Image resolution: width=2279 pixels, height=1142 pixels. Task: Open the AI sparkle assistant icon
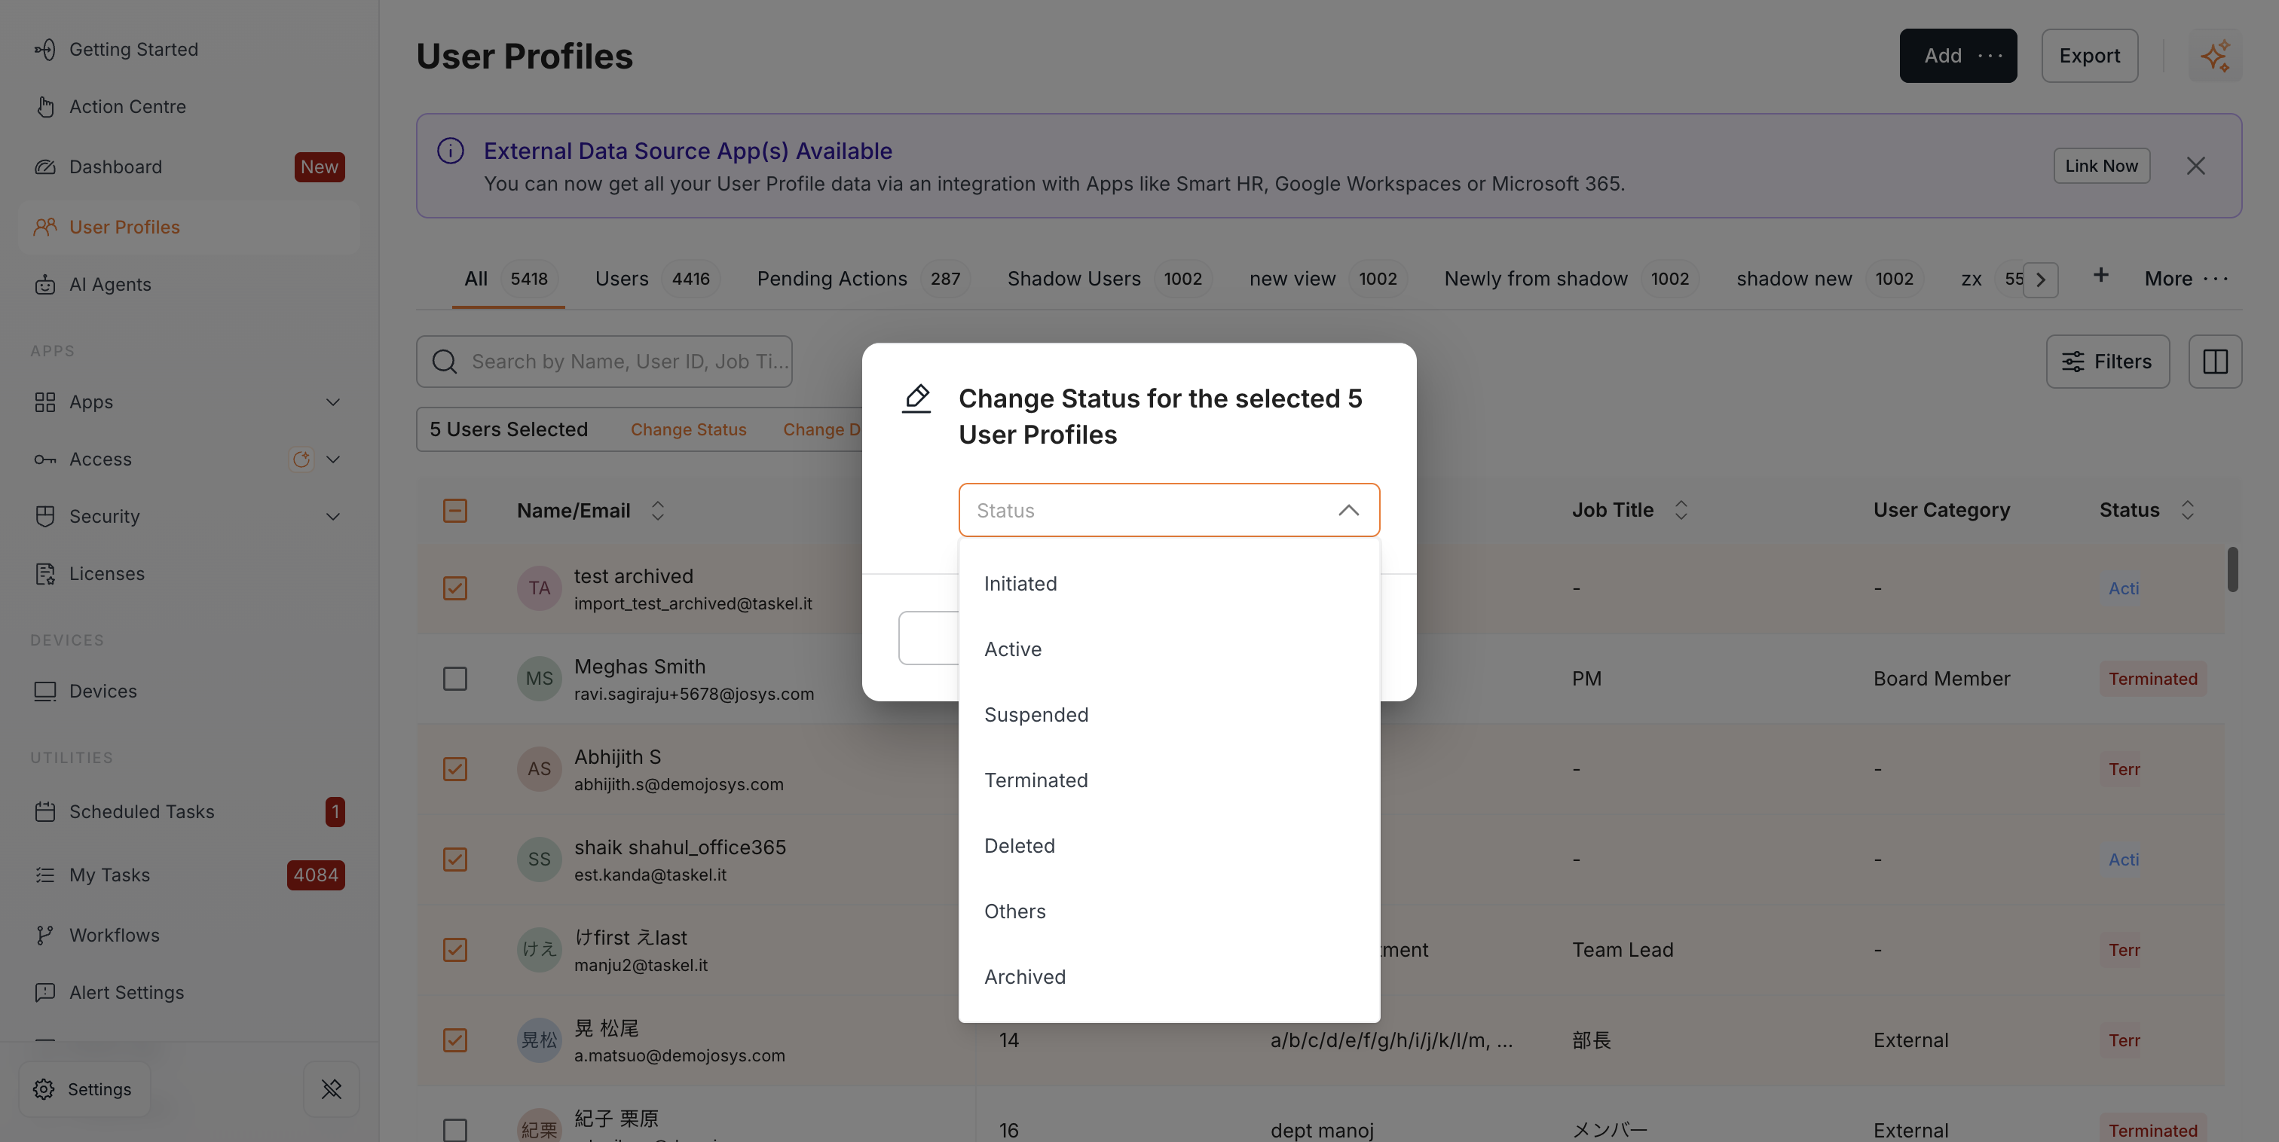point(2215,56)
